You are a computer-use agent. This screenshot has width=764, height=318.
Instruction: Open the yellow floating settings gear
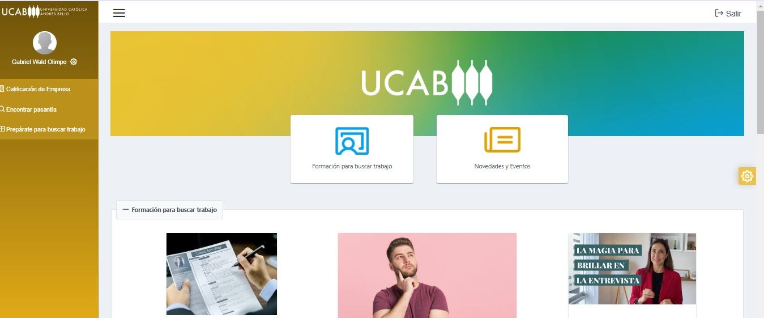pyautogui.click(x=747, y=176)
